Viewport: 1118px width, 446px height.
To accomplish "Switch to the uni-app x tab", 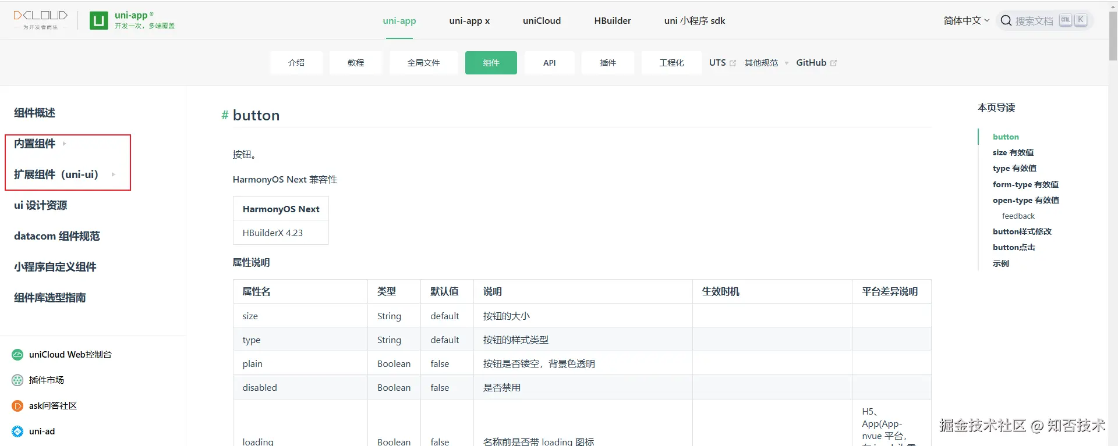I will click(x=469, y=20).
